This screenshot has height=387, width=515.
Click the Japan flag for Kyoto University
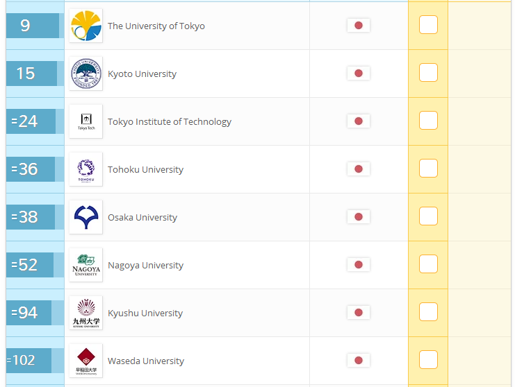click(x=359, y=73)
